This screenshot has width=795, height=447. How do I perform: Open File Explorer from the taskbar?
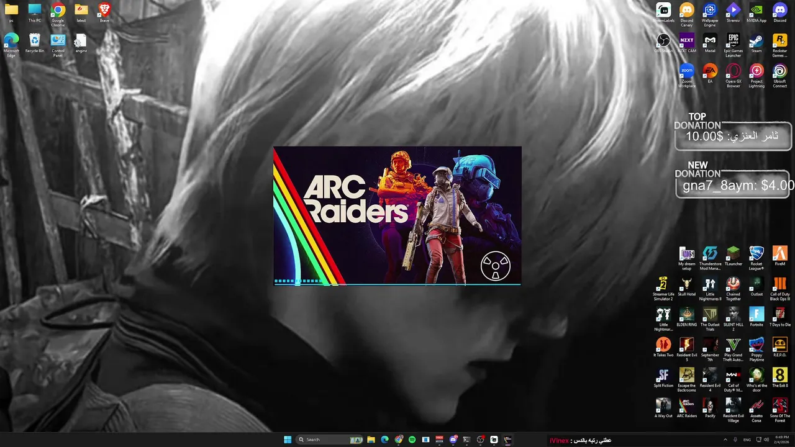[x=371, y=440]
